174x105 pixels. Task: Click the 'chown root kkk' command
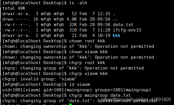click(x=87, y=41)
